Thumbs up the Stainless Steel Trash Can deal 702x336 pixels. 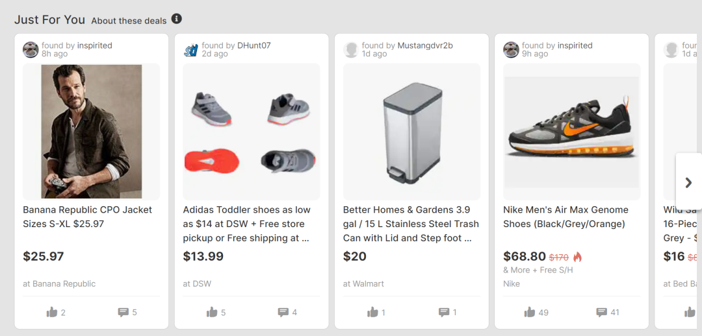(x=372, y=313)
